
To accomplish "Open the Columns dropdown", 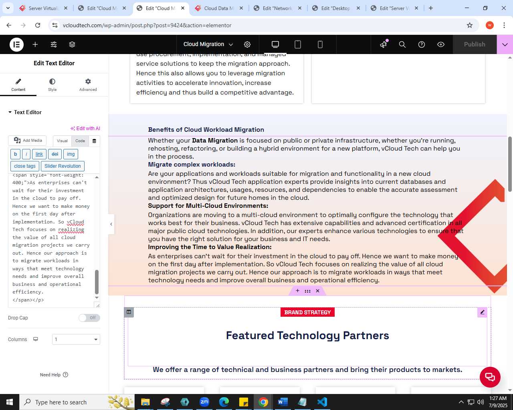I will [x=76, y=340].
